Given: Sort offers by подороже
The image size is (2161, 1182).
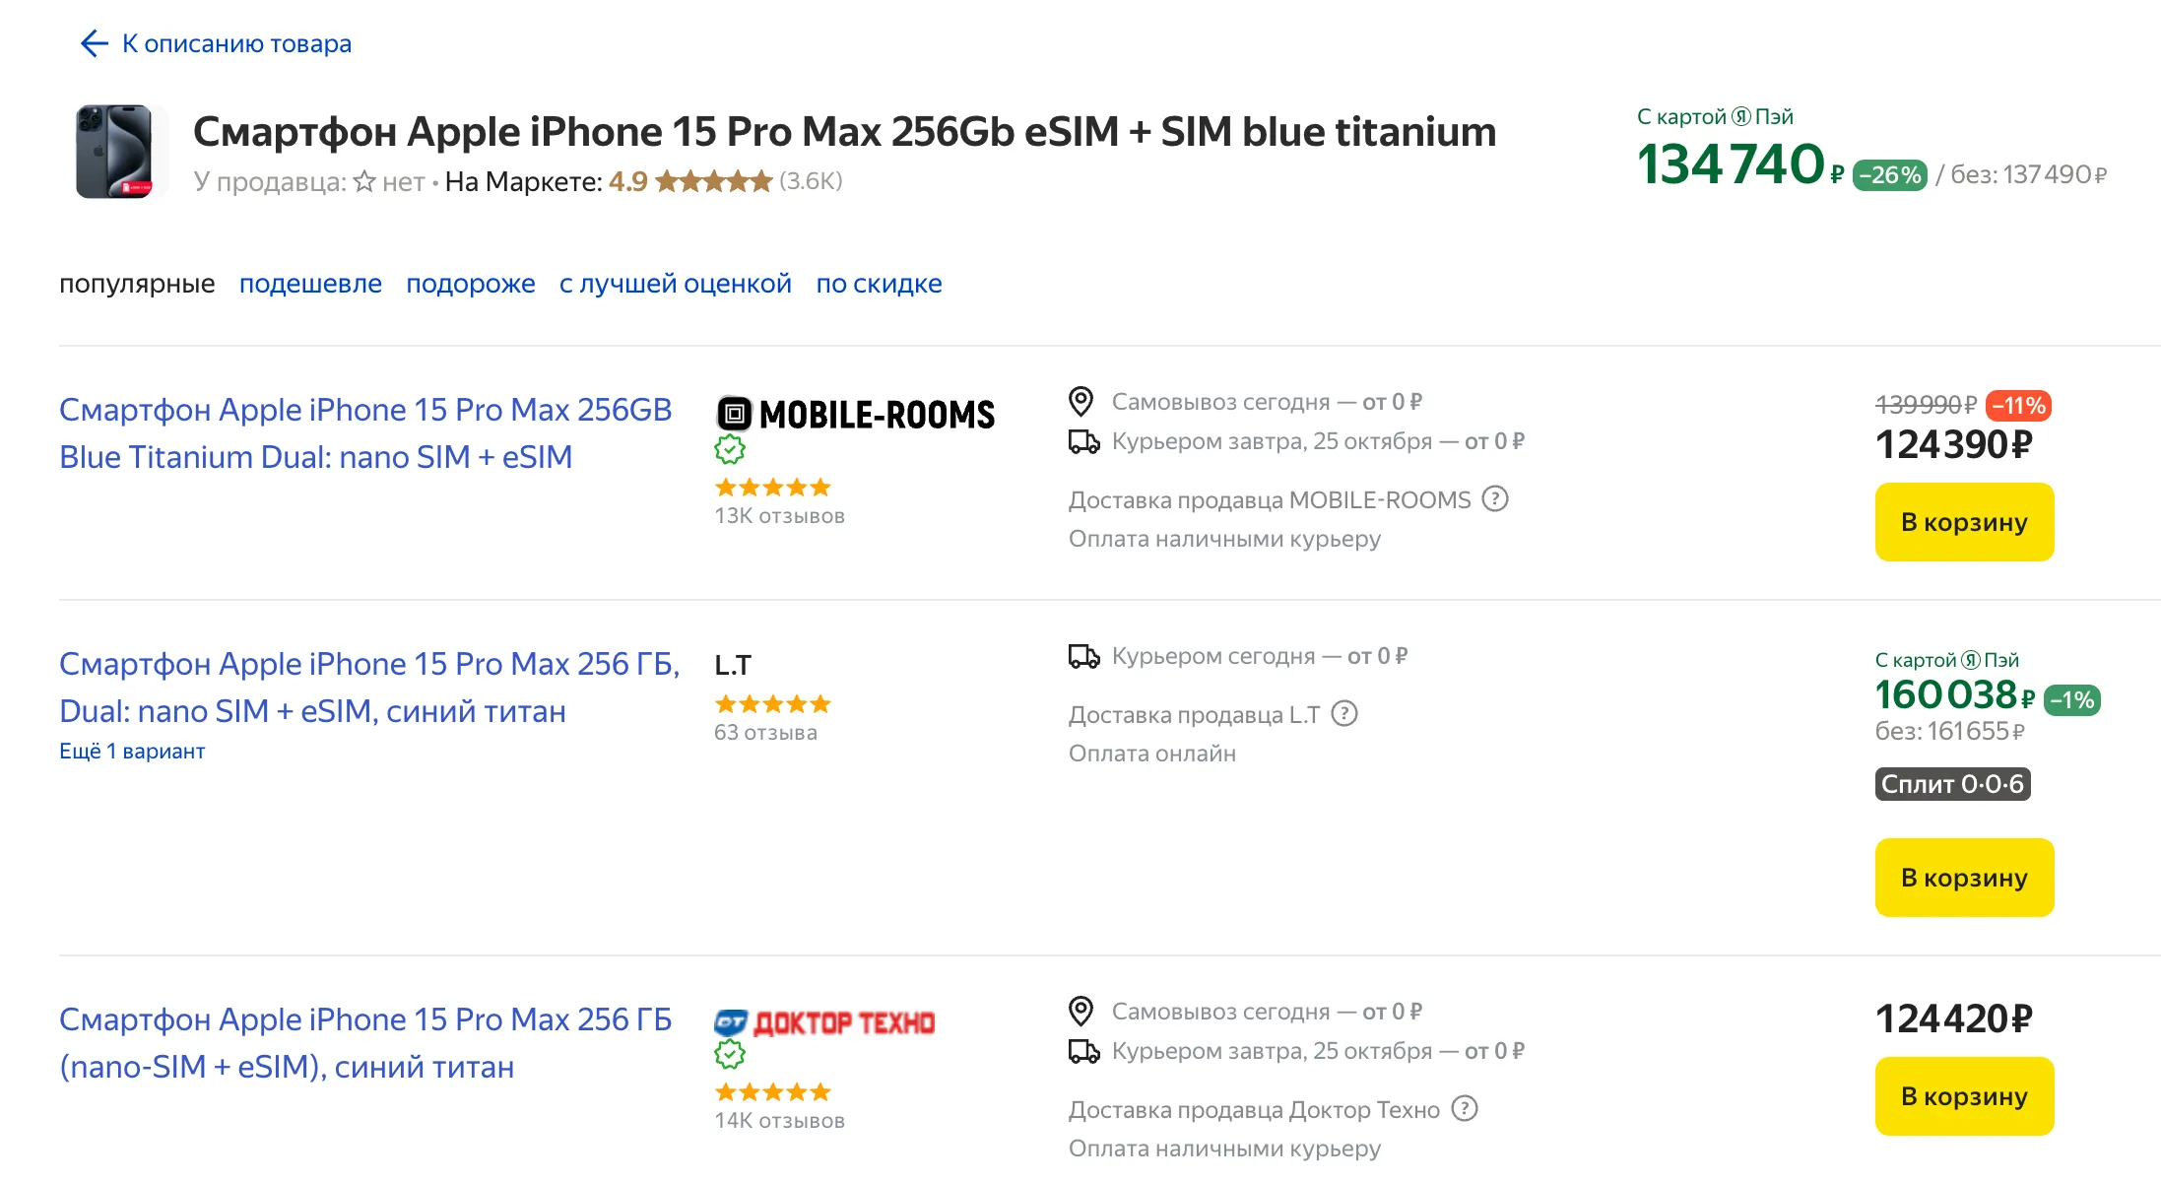Looking at the screenshot, I should pos(471,284).
